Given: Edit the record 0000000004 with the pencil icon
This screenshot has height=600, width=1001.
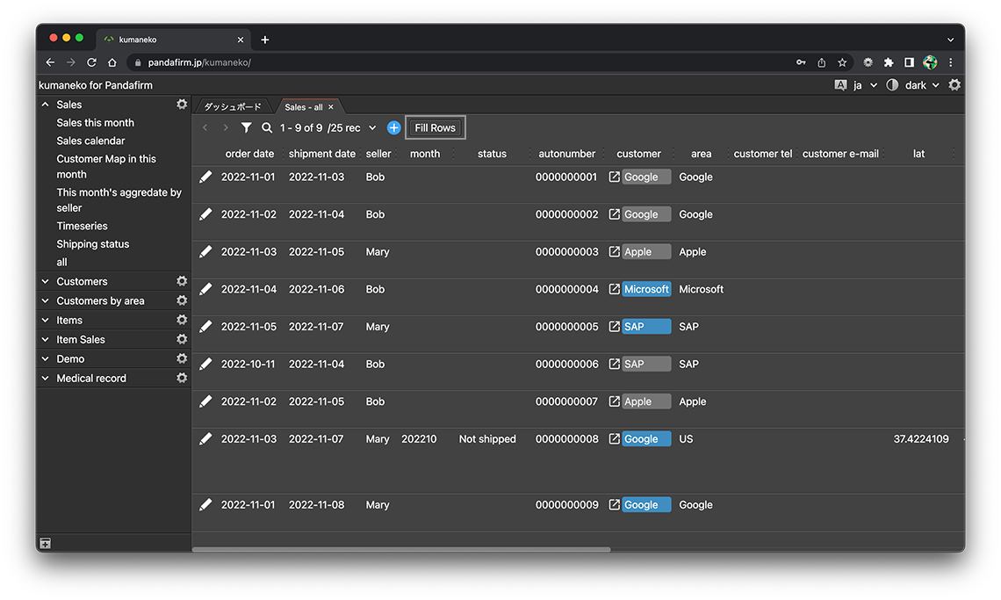Looking at the screenshot, I should coord(205,289).
